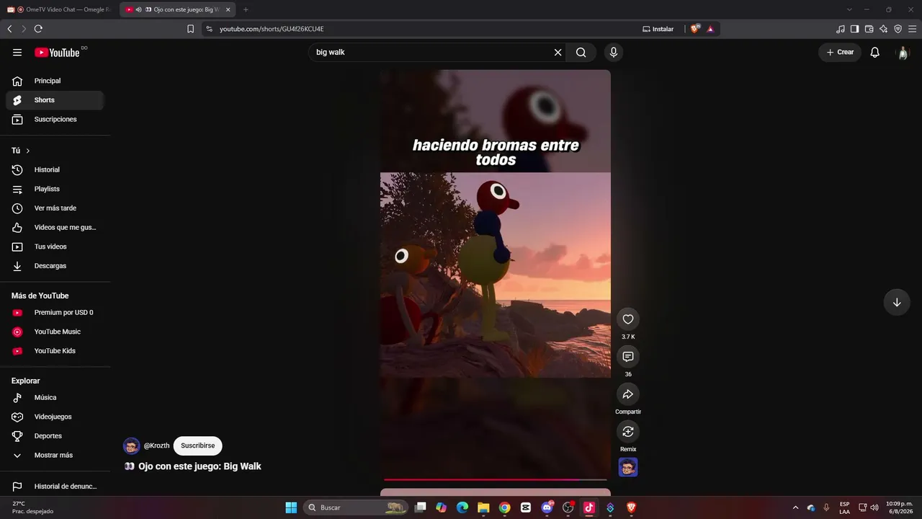
Task: Expand the Tú section
Action: coord(21,151)
